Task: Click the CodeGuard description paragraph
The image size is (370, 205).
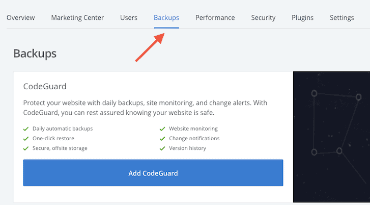Action: click(x=145, y=108)
